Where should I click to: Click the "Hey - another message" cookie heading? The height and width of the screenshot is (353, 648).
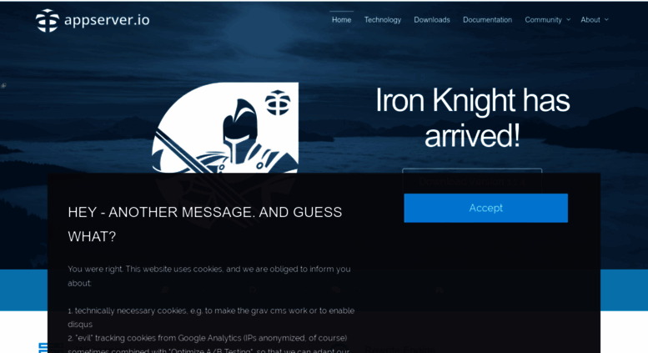tap(204, 224)
